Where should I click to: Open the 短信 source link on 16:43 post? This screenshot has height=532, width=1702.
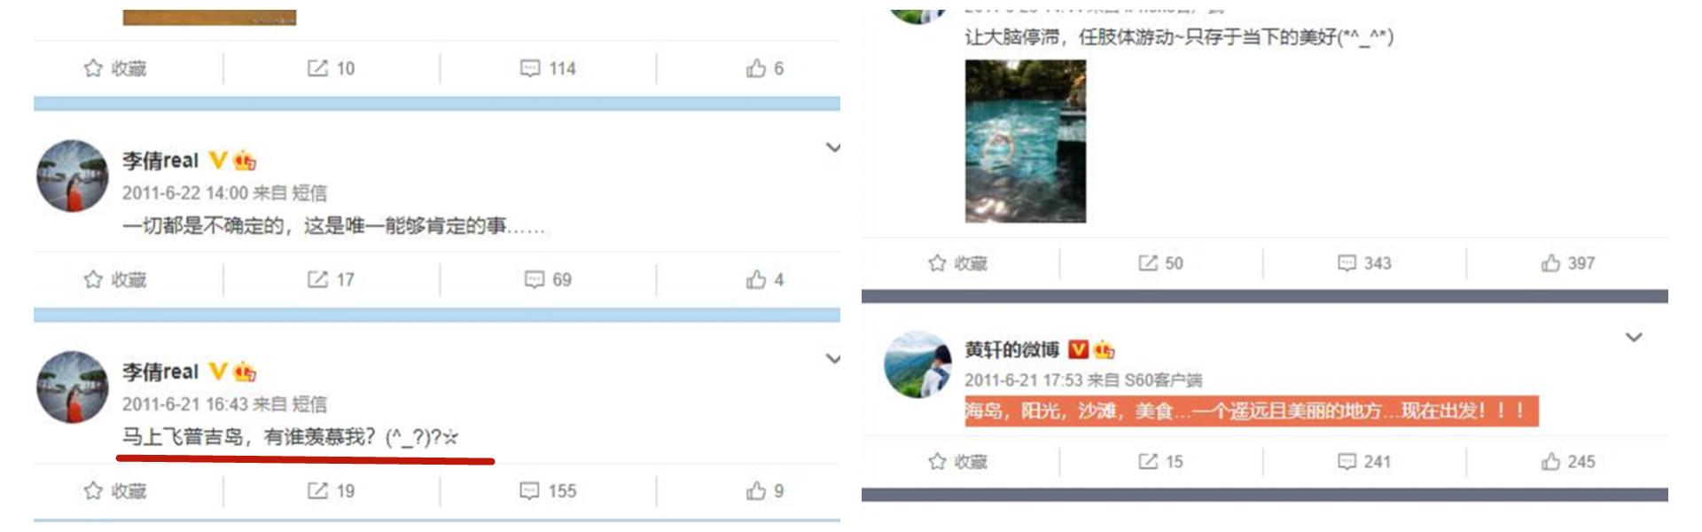pos(309,404)
